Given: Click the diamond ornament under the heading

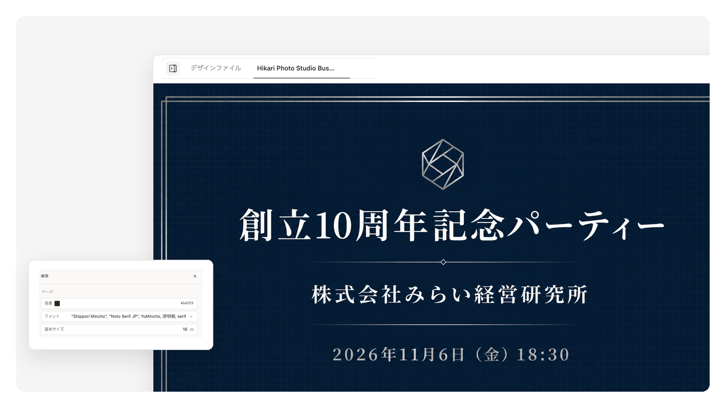Looking at the screenshot, I should 443,262.
